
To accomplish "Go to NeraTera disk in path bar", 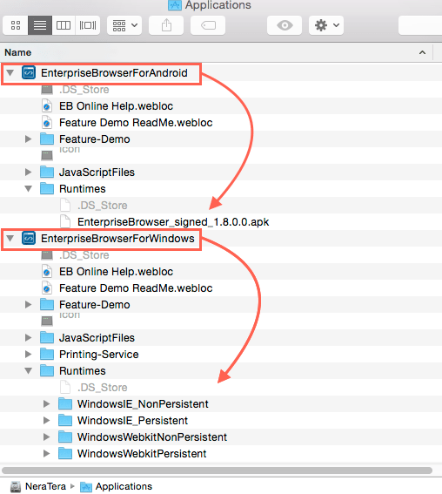I will (38, 486).
